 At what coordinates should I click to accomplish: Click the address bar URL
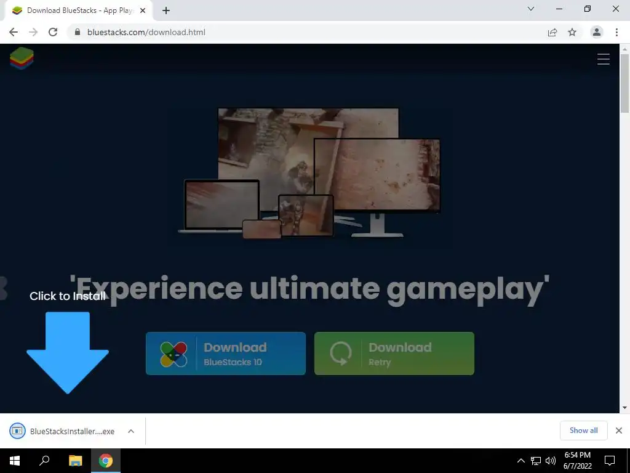click(x=146, y=32)
